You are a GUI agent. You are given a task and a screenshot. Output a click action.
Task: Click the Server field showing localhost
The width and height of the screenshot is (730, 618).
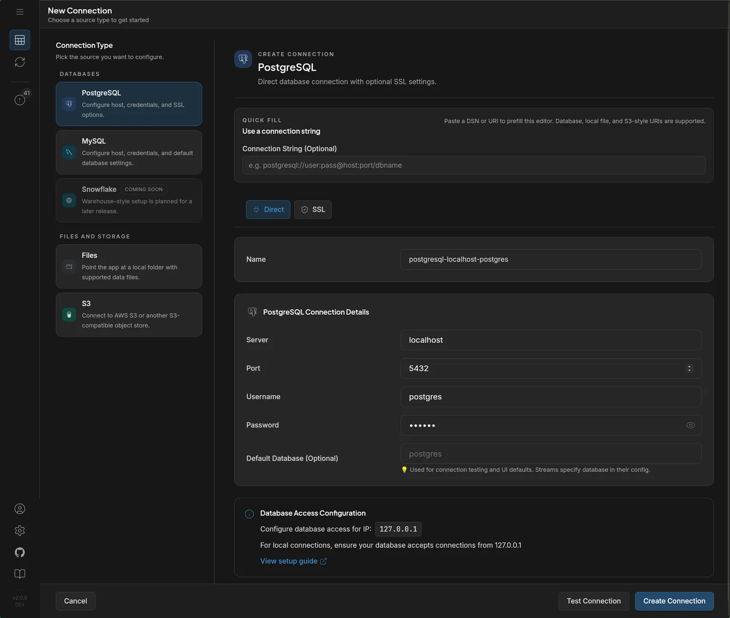tap(551, 340)
